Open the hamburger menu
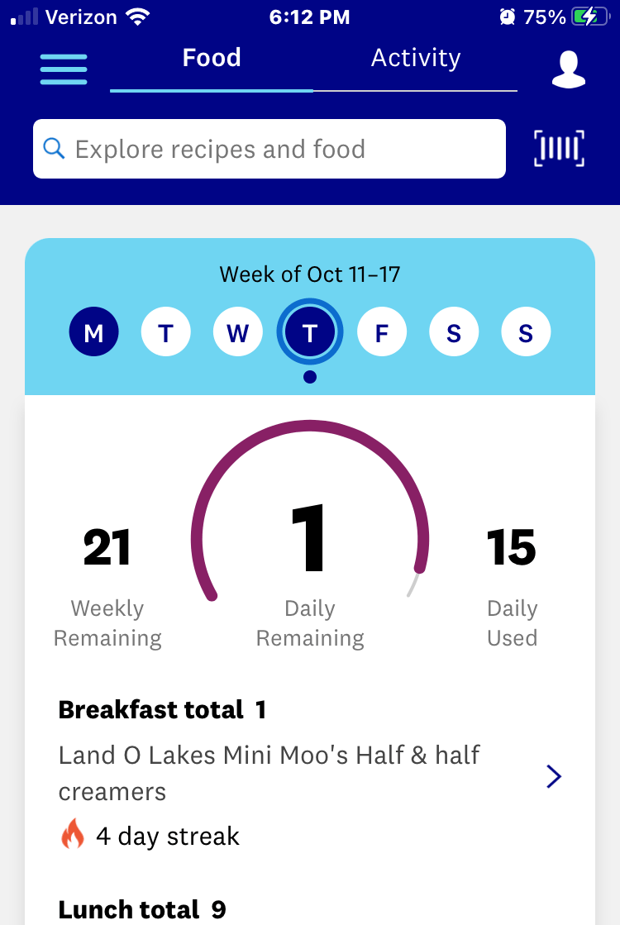The width and height of the screenshot is (620, 925). pos(64,69)
